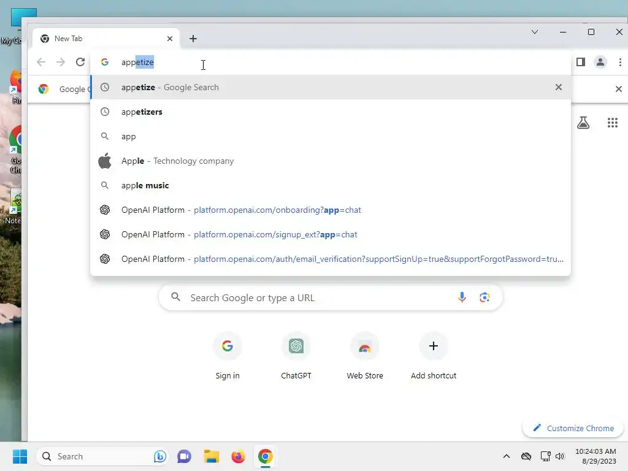Click the Google G icon in omnibox

(x=104, y=62)
